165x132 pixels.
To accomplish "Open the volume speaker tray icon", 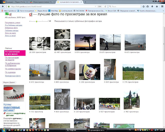I will (158, 130).
